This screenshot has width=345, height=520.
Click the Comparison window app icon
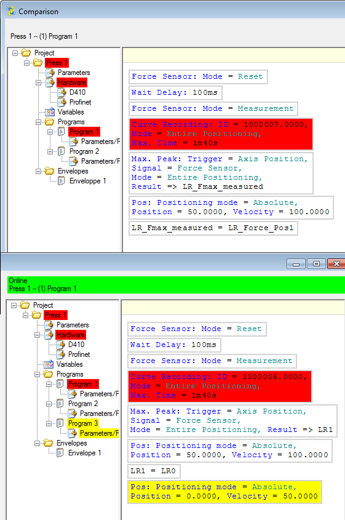pyautogui.click(x=11, y=11)
